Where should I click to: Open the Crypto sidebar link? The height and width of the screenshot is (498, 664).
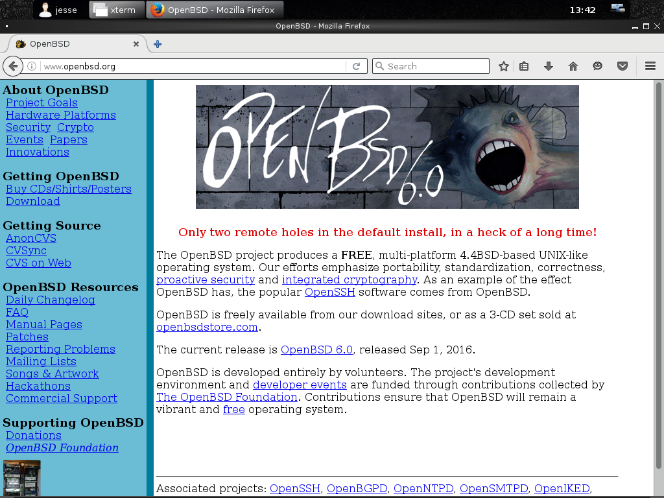75,128
